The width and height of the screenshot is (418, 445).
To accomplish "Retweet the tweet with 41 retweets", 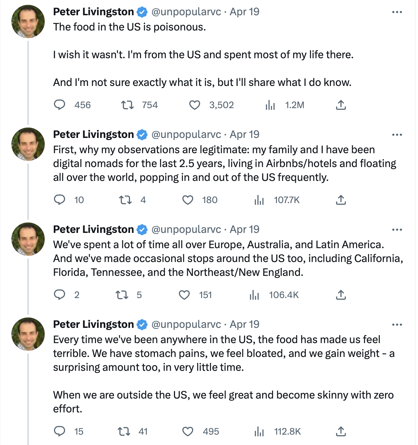I will point(124,431).
